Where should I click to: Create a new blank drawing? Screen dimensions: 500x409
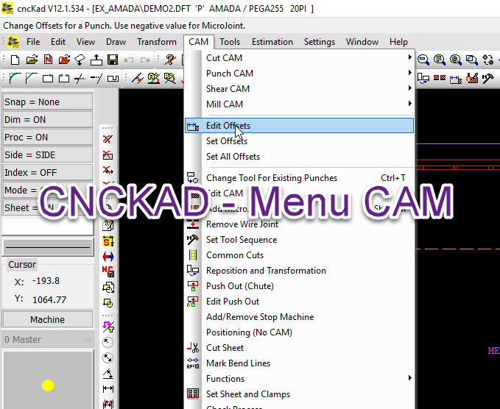coord(15,60)
